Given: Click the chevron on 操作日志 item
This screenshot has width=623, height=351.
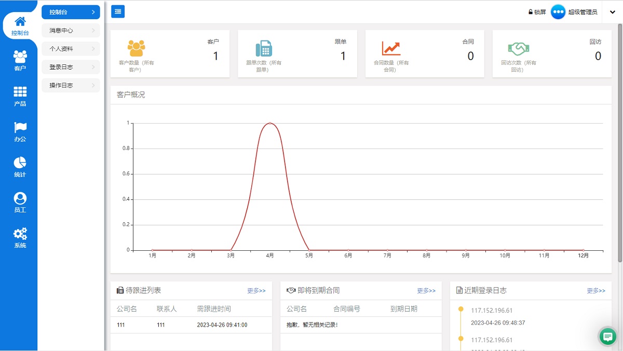Looking at the screenshot, I should pyautogui.click(x=93, y=85).
